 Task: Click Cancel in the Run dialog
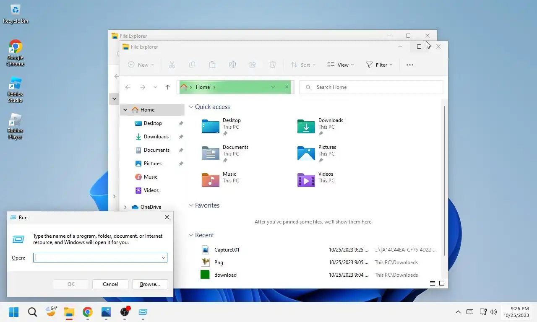[x=110, y=284]
